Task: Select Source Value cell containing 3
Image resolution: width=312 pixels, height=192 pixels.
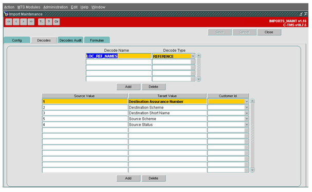Action: 85,113
